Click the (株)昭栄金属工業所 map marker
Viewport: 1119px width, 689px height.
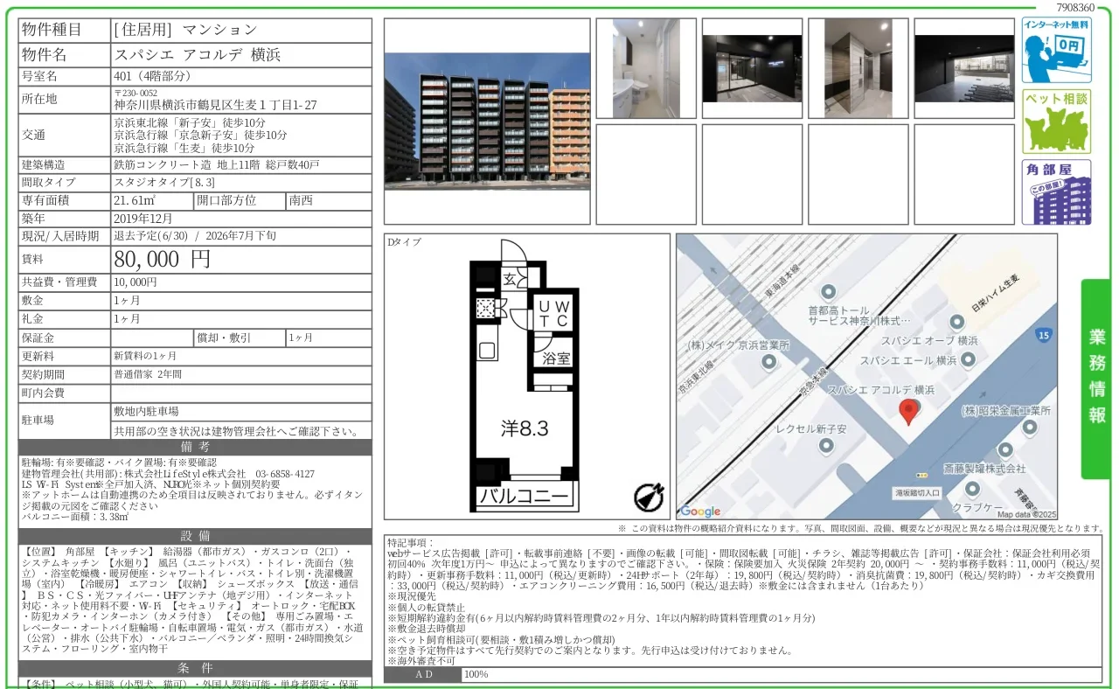[x=1030, y=427]
